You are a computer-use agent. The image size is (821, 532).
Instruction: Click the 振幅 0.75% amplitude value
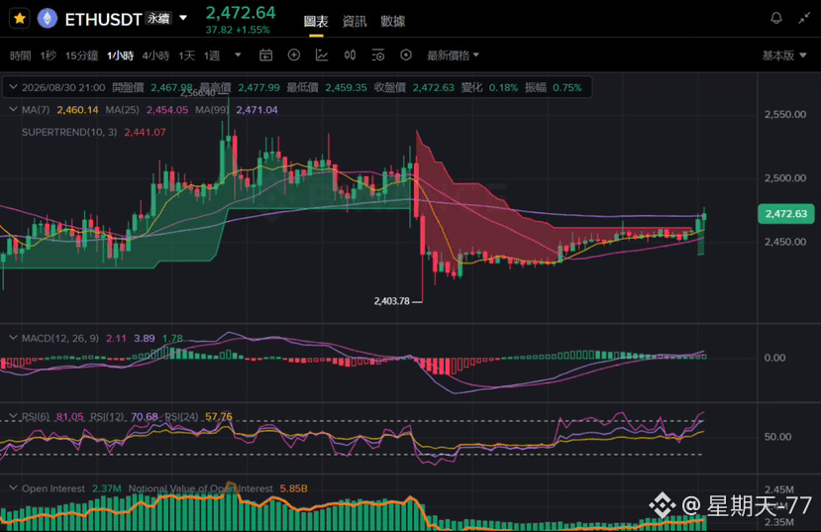pos(567,87)
